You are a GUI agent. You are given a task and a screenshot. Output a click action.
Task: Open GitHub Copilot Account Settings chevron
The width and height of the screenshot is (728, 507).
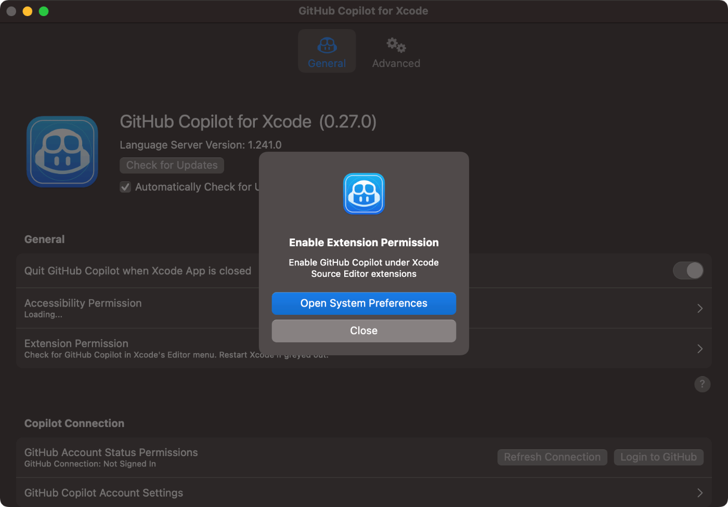pos(700,492)
